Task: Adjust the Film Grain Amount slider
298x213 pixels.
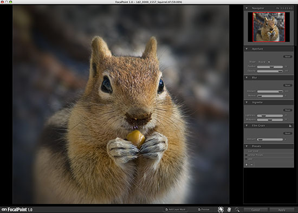Action: pyautogui.click(x=270, y=140)
